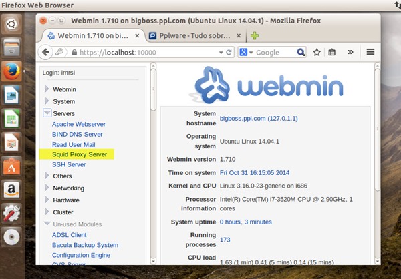Open Firefox hamburger menu
This screenshot has height=279, width=401.
[370, 52]
